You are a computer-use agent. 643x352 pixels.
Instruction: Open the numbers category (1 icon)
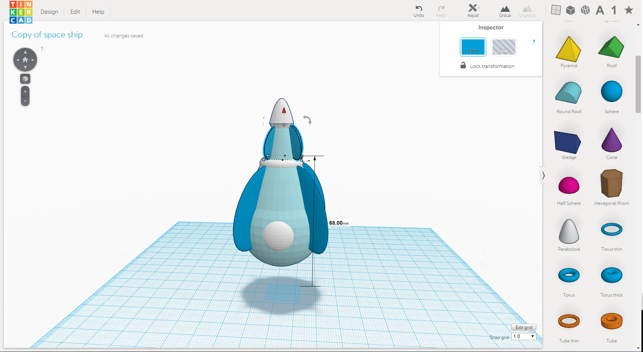[614, 10]
